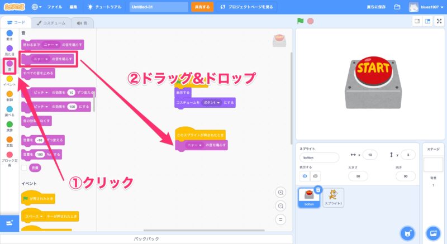Open the blues1997 account menu
The height and width of the screenshot is (244, 447).
pyautogui.click(x=428, y=7)
